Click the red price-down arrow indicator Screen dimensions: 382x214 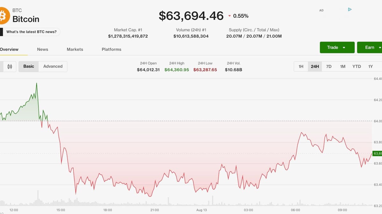(x=230, y=16)
